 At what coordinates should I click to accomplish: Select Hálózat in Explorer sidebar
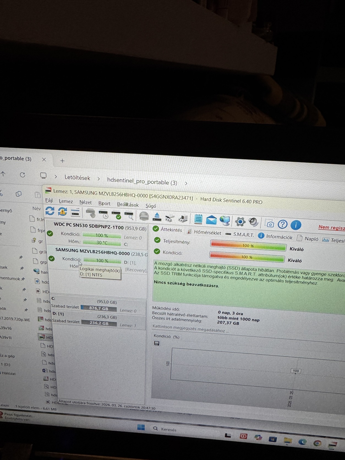tap(8, 373)
